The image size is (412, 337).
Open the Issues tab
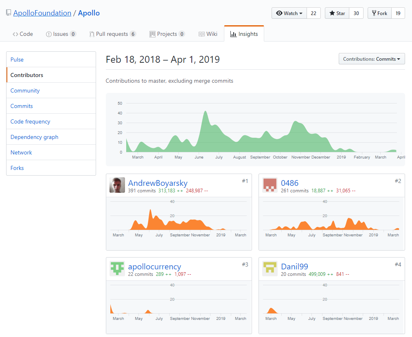point(61,34)
